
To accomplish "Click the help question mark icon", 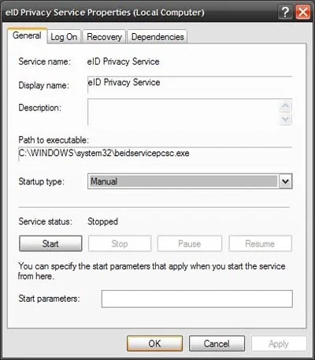I will click(x=285, y=12).
